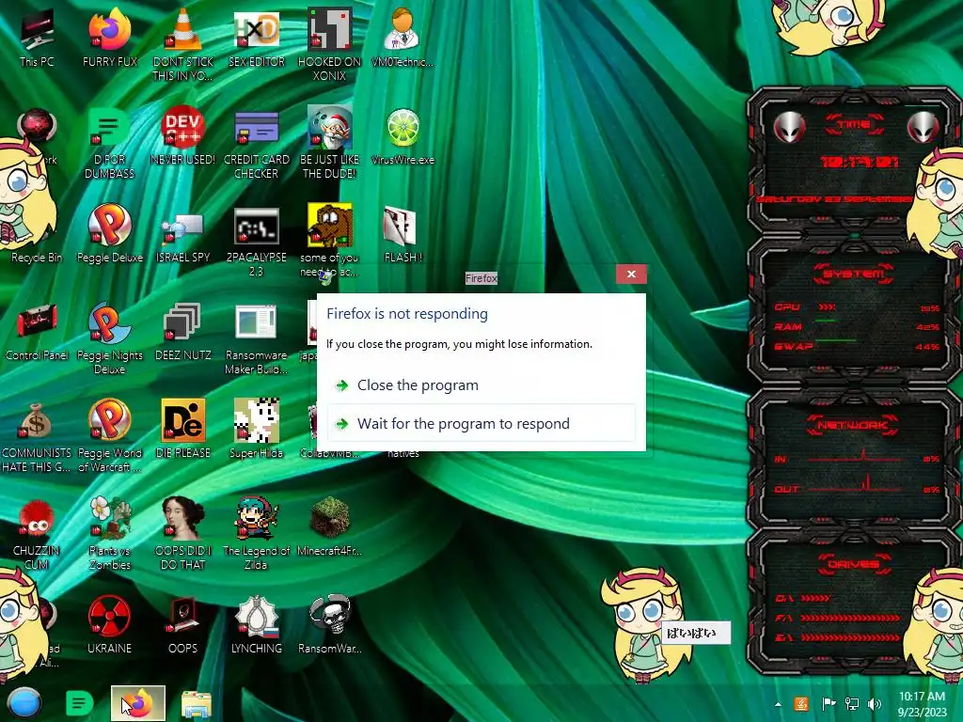Click the 9/23/2023 date in tray
This screenshot has width=963, height=722.
[922, 713]
